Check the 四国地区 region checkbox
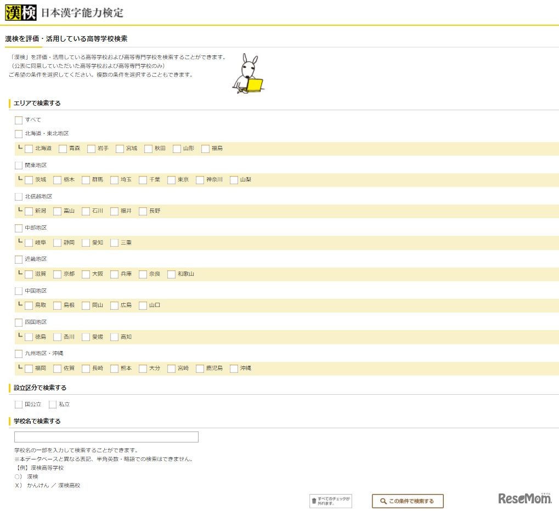 (19, 322)
